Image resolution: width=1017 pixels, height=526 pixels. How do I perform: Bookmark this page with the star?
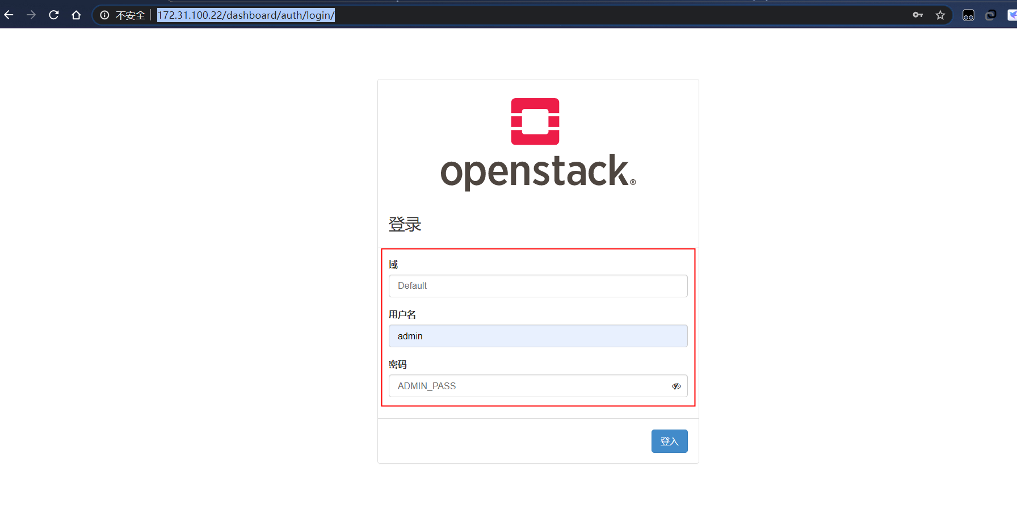[940, 15]
